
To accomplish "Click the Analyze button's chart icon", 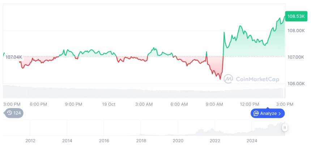I will coord(256,114).
